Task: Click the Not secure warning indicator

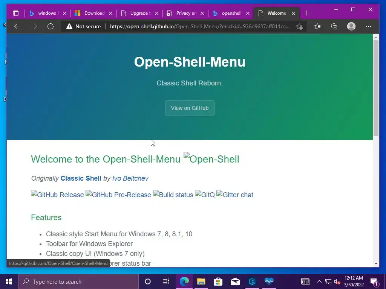Action: (x=83, y=26)
